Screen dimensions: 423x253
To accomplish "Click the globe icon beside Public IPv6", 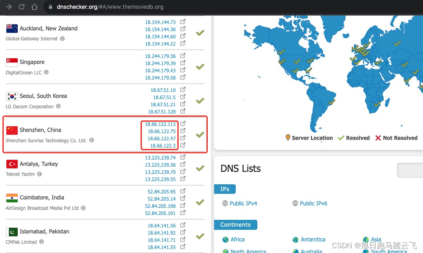I will [295, 203].
